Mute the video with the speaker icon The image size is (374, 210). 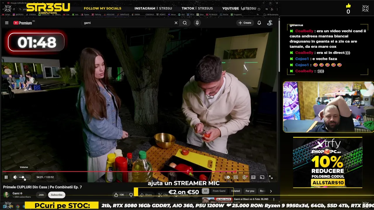[15, 177]
